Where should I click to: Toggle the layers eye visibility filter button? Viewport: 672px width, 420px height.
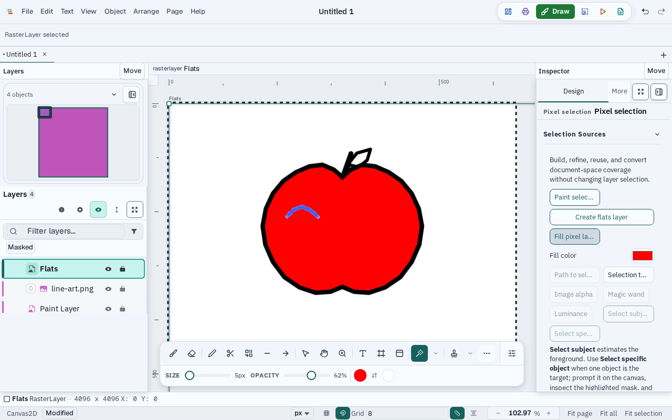tap(98, 209)
